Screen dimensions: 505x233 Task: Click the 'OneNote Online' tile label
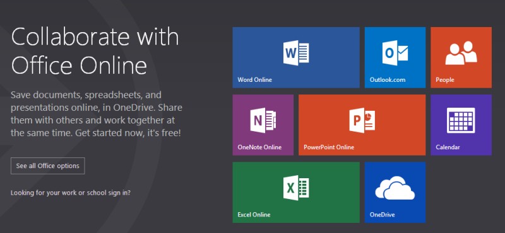259,147
